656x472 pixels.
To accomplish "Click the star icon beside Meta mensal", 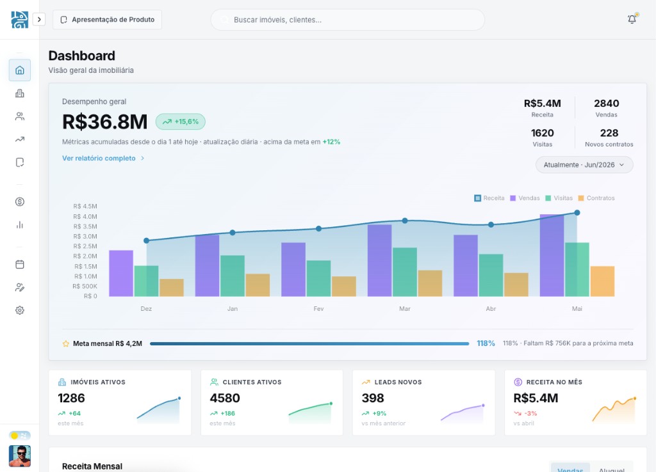I will pyautogui.click(x=66, y=343).
